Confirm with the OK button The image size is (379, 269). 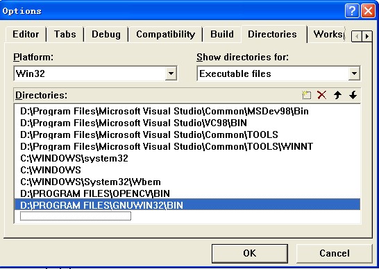pos(250,253)
